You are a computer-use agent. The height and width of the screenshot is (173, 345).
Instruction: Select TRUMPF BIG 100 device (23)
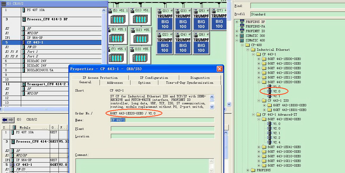pyautogui.click(x=183, y=19)
